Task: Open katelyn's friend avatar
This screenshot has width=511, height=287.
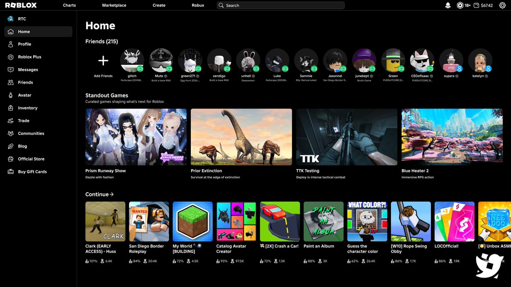Action: [x=480, y=60]
